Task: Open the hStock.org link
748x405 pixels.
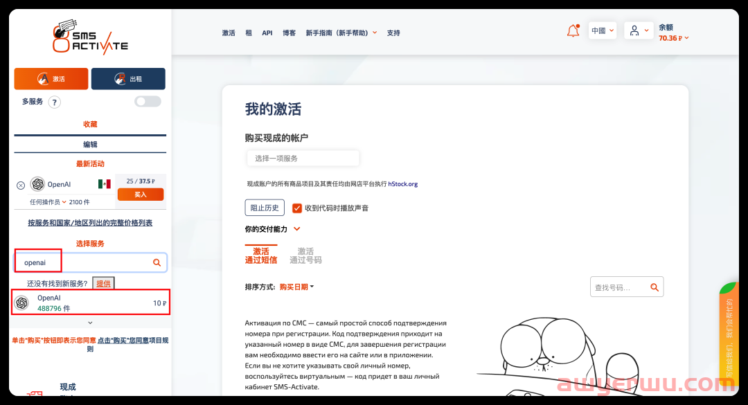Action: click(402, 183)
